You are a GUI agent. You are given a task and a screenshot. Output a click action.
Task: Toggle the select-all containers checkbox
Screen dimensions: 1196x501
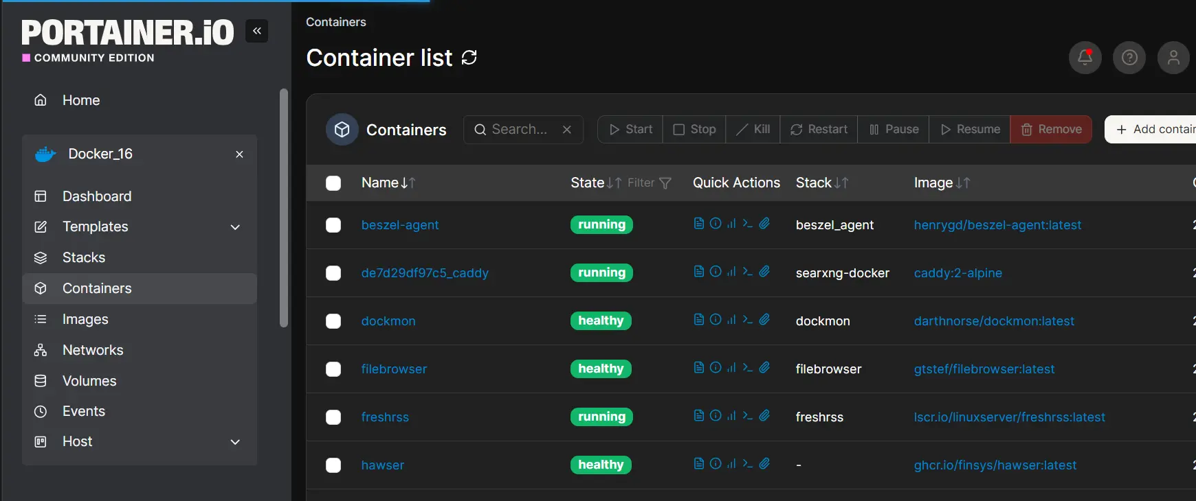coord(333,183)
